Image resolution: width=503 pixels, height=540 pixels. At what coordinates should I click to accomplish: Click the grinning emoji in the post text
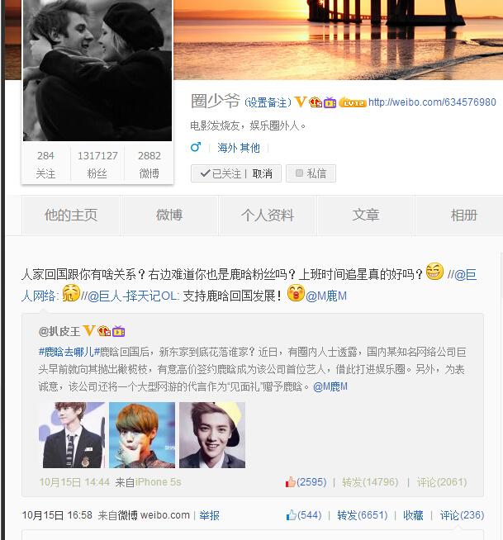coord(434,272)
